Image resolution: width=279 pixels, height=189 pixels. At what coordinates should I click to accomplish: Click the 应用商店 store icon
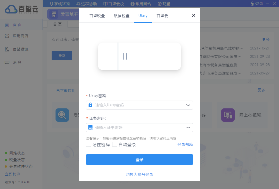[7, 36]
